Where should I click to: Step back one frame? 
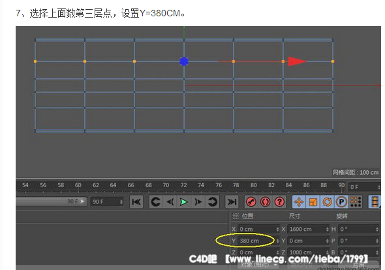pyautogui.click(x=170, y=202)
